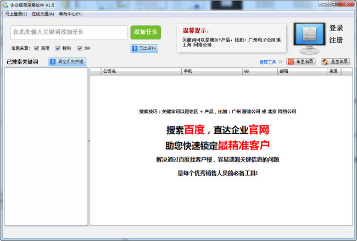Sort by the 来源 column header
This screenshot has height=241, width=357.
334,71
